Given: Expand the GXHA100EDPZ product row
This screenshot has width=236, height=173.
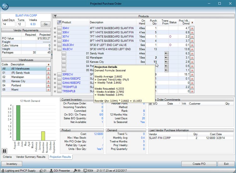Looking at the screenshot, I should coord(55,79).
